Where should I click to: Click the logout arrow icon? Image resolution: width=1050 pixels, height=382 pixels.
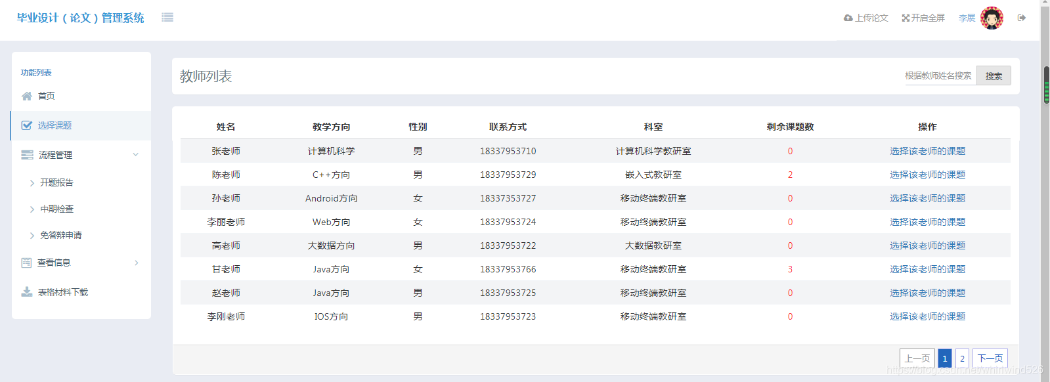point(1022,18)
